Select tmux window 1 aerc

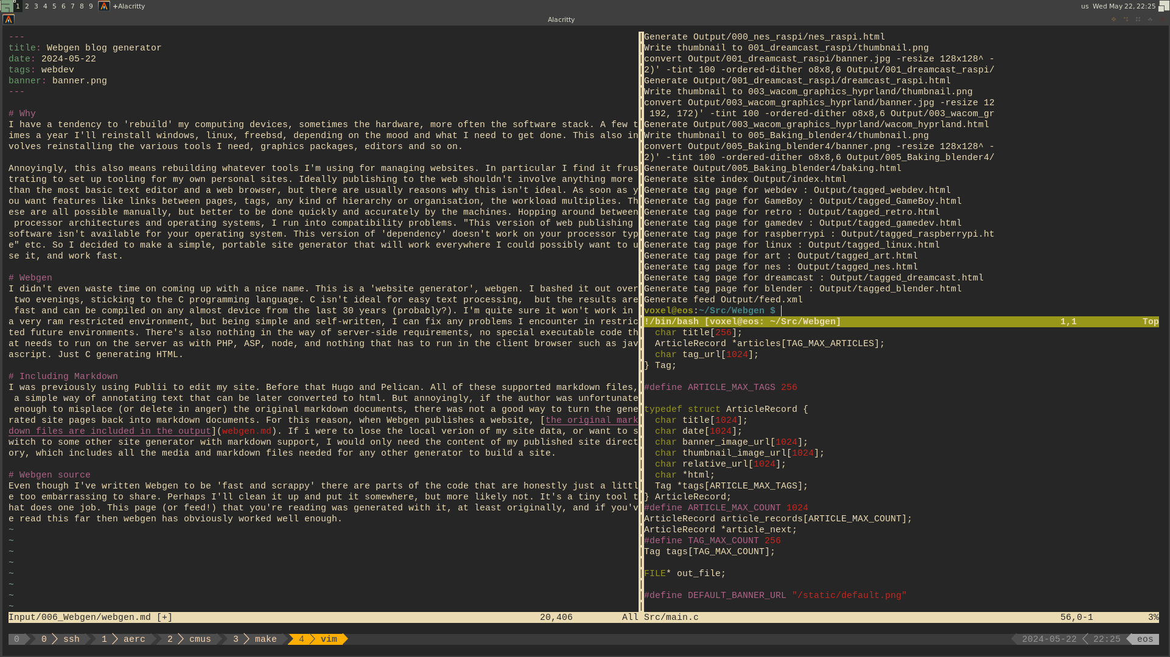click(124, 639)
